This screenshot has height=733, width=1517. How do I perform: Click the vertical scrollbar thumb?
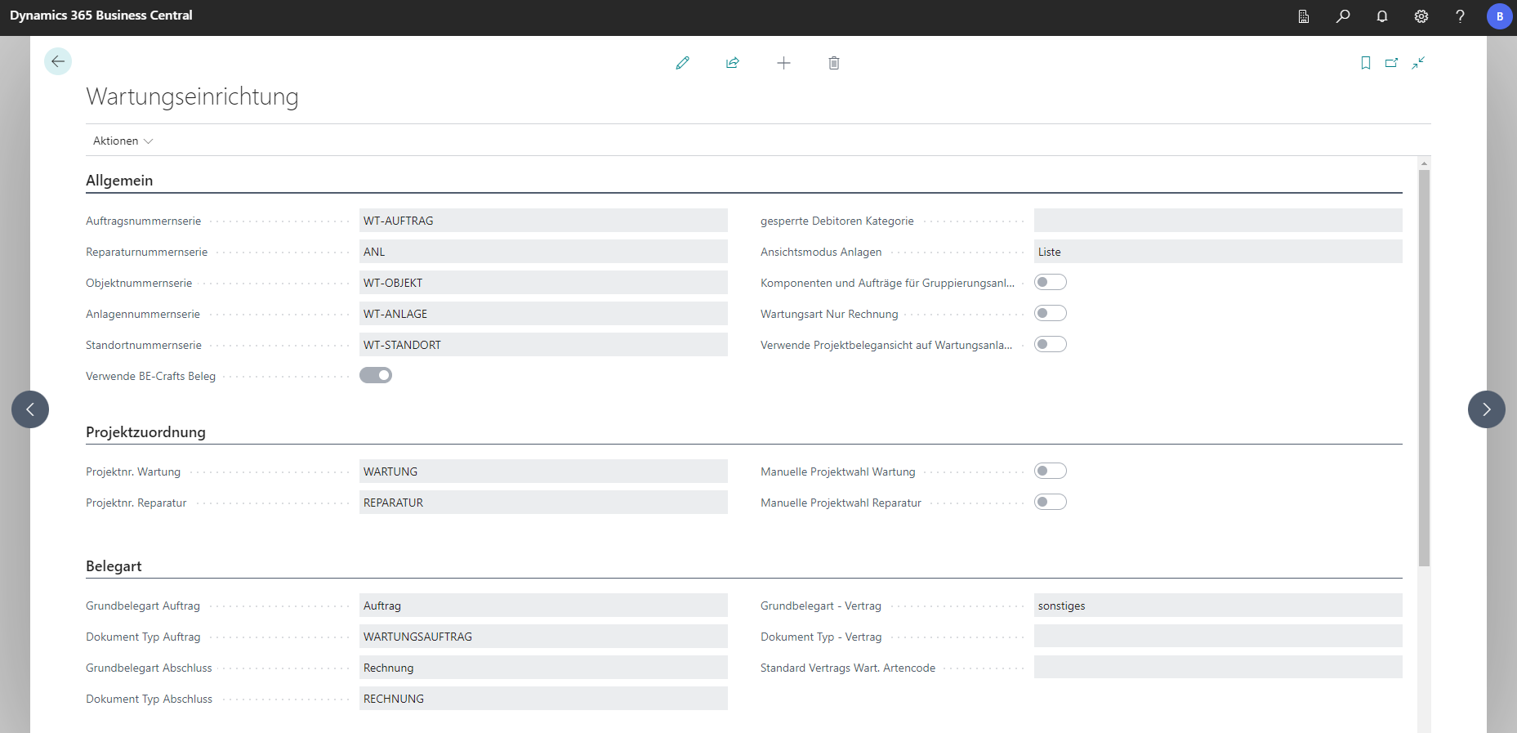pos(1424,368)
